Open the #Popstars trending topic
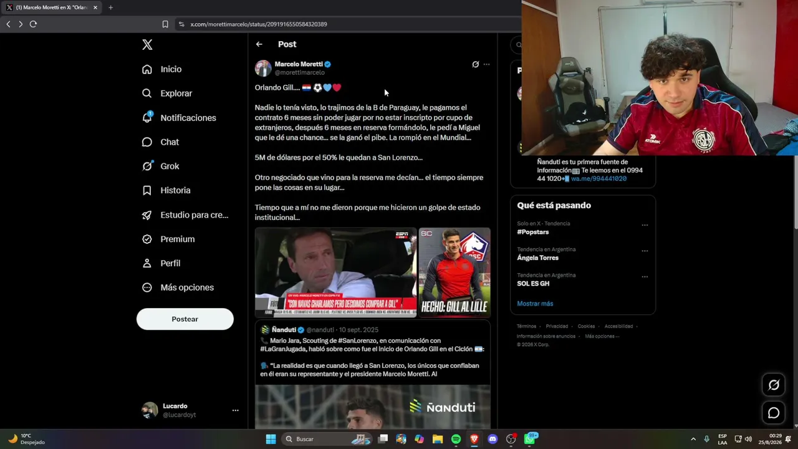This screenshot has width=798, height=449. tap(533, 232)
